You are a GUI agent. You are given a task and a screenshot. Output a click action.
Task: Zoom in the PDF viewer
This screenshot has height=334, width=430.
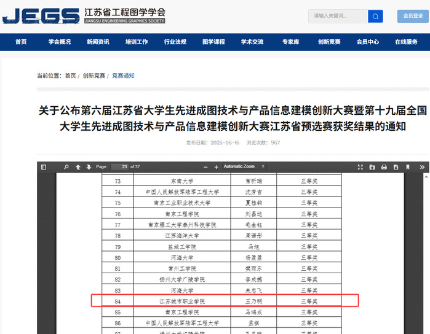coord(216,167)
